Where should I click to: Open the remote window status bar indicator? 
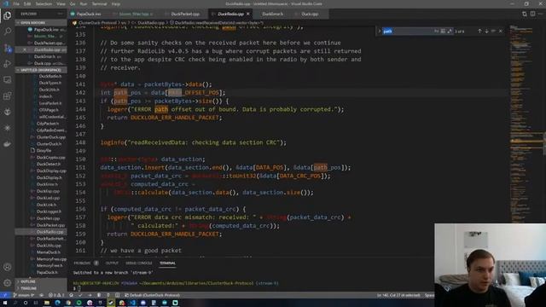(x=5, y=295)
